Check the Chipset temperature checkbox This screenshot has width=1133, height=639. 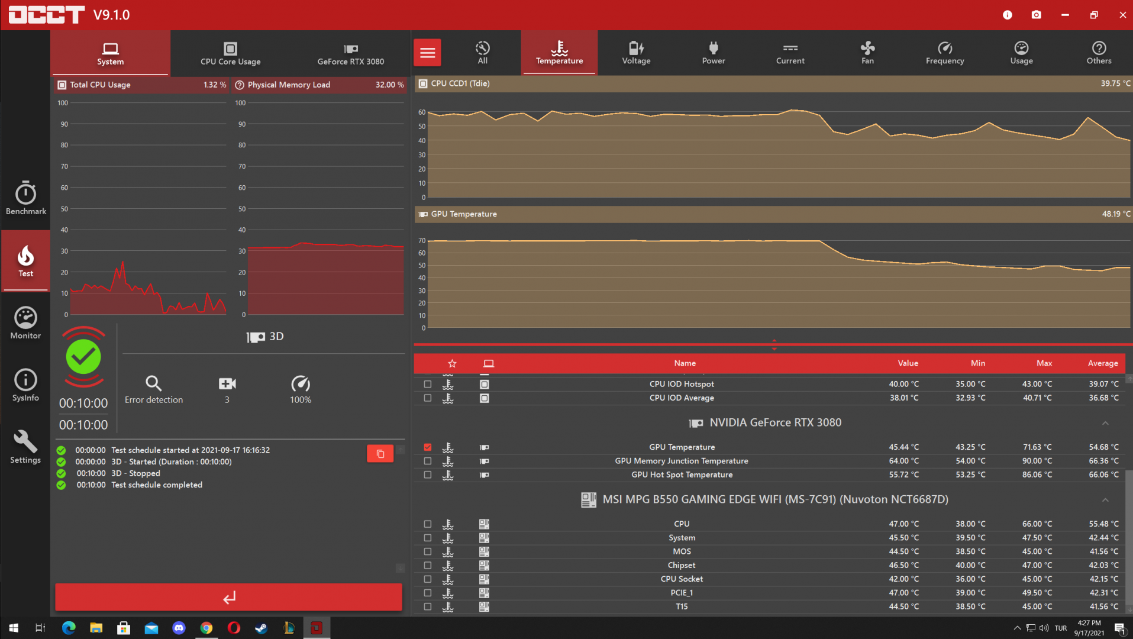pos(428,566)
